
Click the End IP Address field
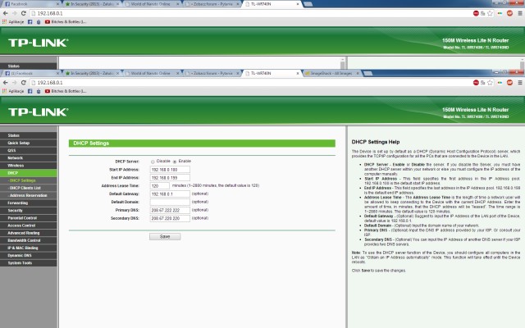tap(170, 178)
